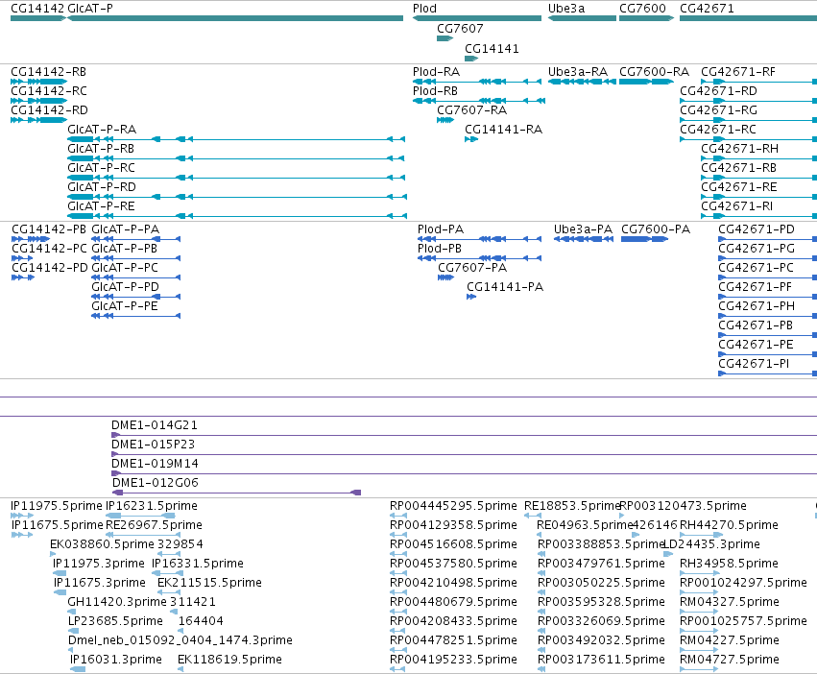This screenshot has height=674, width=817.
Task: Click the GlcAT-P-RB transcript label
Action: click(x=101, y=149)
